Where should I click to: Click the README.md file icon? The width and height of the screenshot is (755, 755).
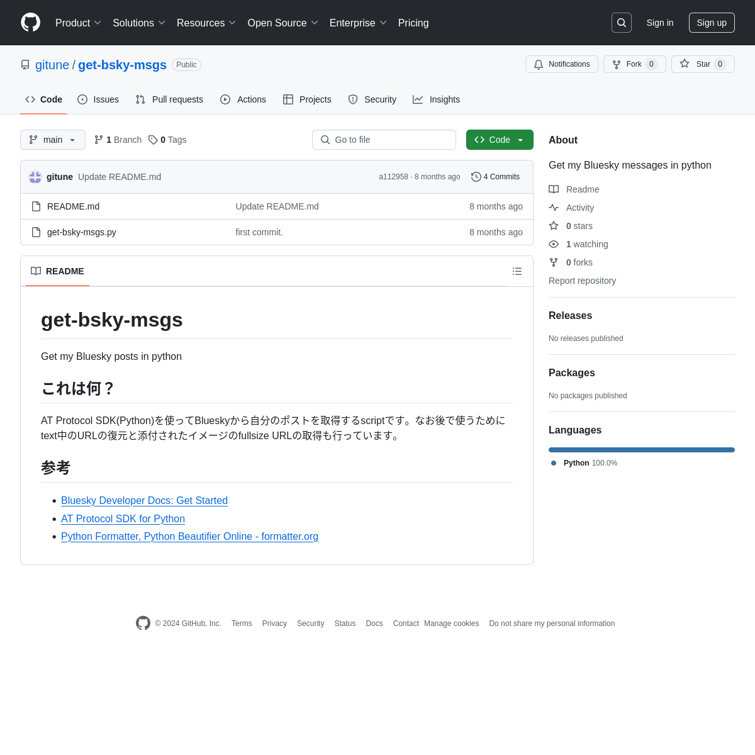pyautogui.click(x=36, y=206)
